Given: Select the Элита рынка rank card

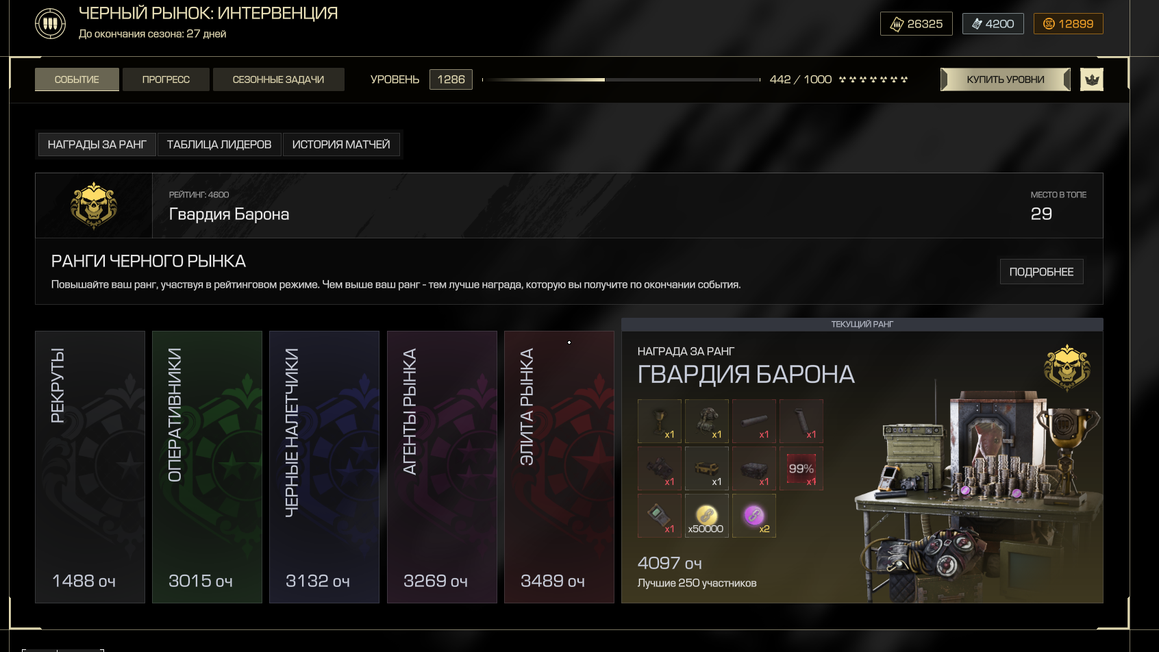Looking at the screenshot, I should pyautogui.click(x=559, y=467).
